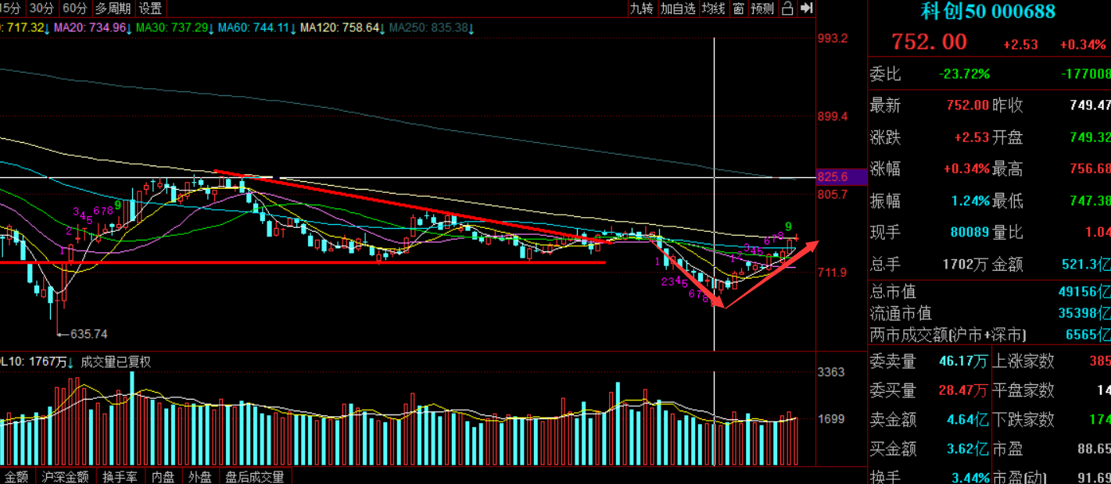Open the 多周期 multi-period selector

[113, 9]
